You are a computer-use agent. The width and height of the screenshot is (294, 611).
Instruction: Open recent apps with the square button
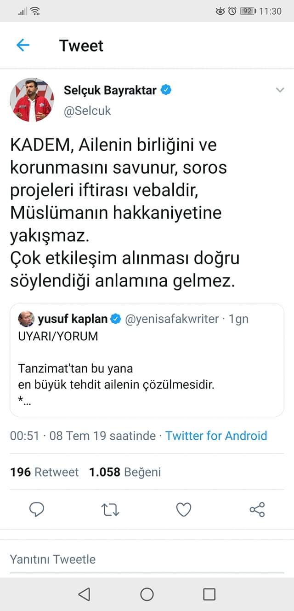[209, 594]
